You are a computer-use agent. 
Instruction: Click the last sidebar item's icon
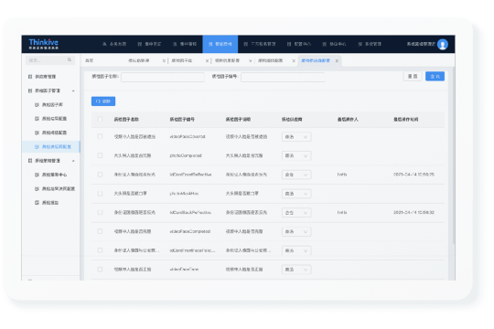[x=37, y=203]
